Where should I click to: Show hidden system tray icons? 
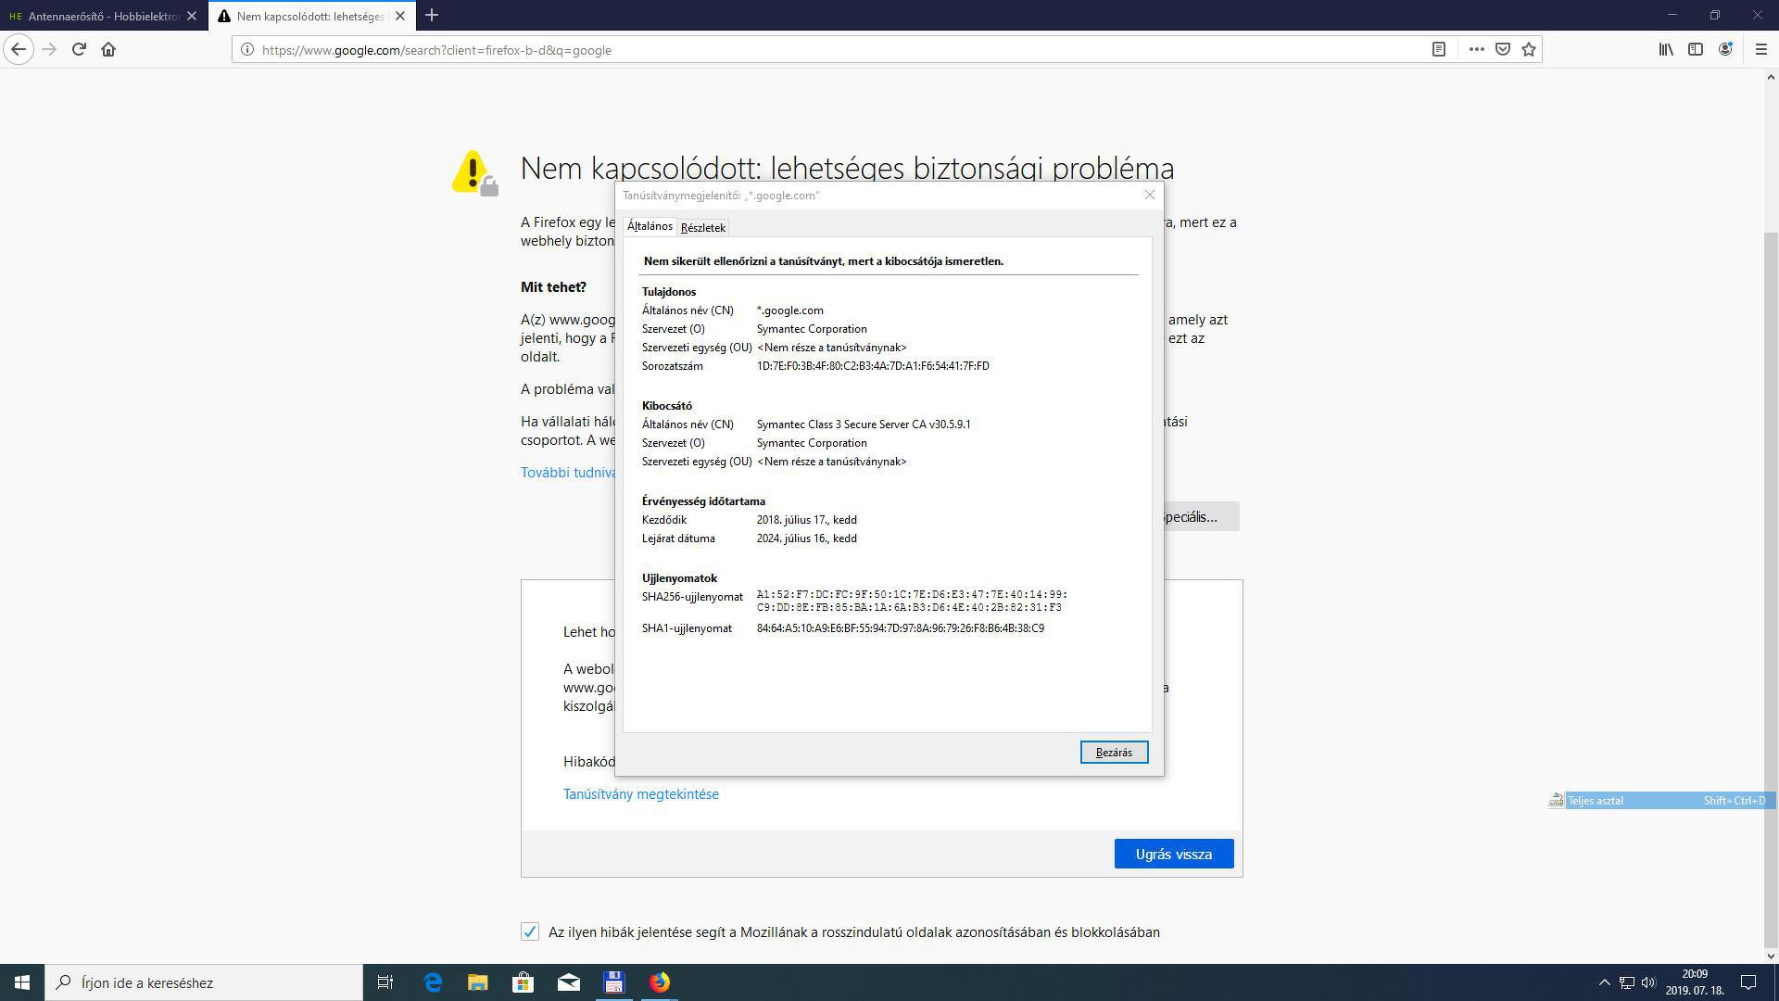click(1604, 982)
